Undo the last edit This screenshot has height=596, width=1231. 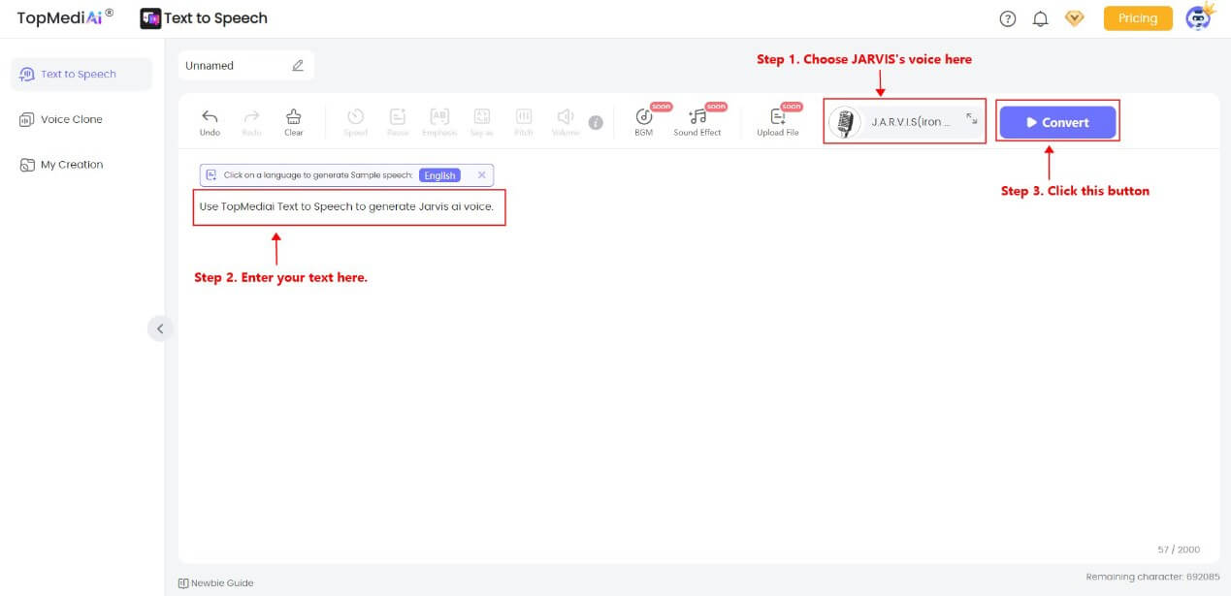tap(210, 122)
